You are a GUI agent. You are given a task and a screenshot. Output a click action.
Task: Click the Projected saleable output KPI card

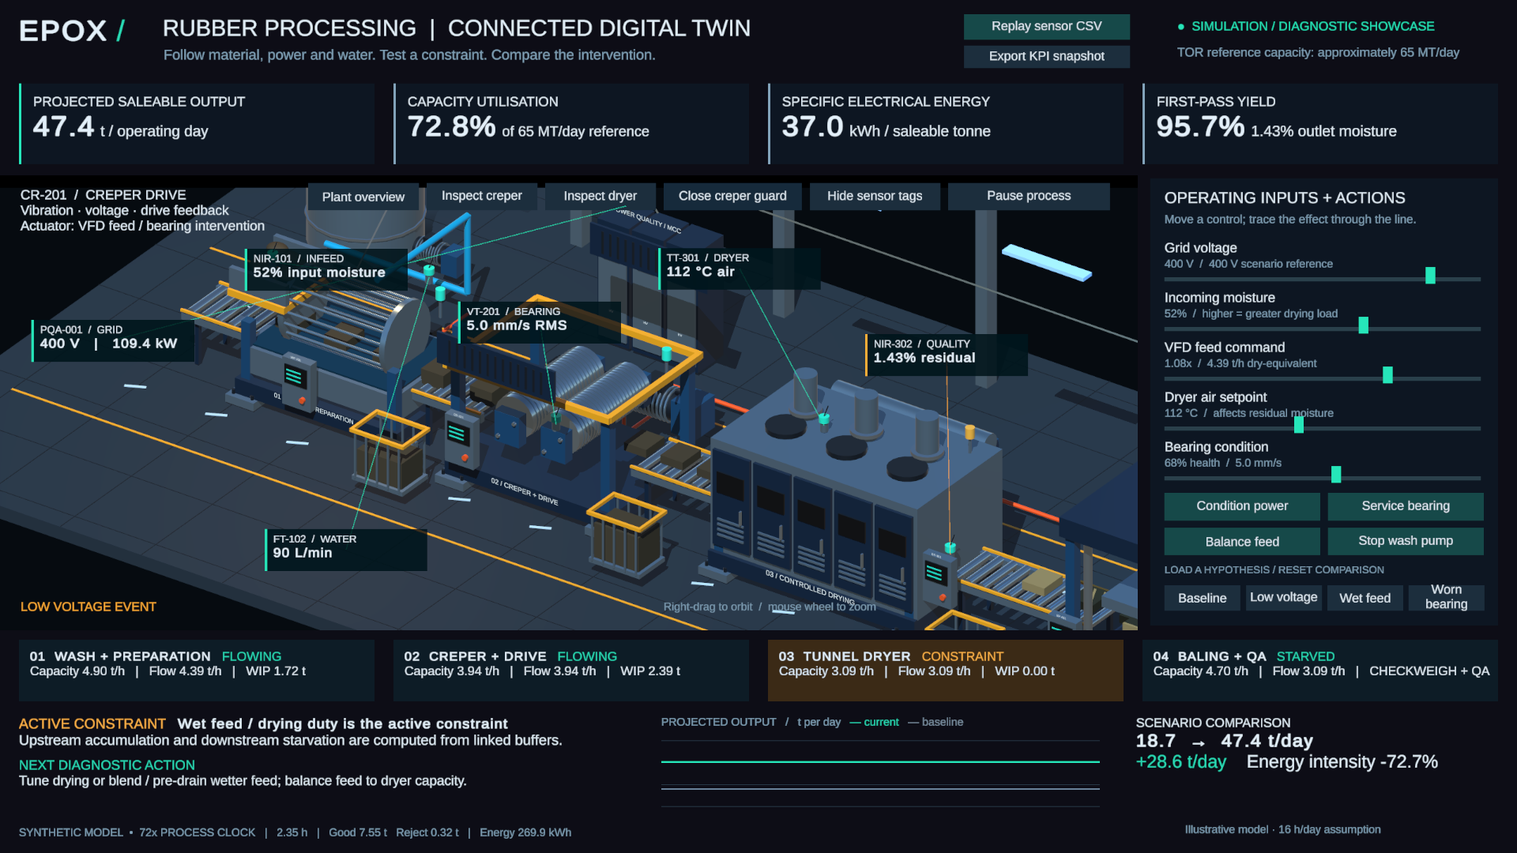pyautogui.click(x=197, y=124)
